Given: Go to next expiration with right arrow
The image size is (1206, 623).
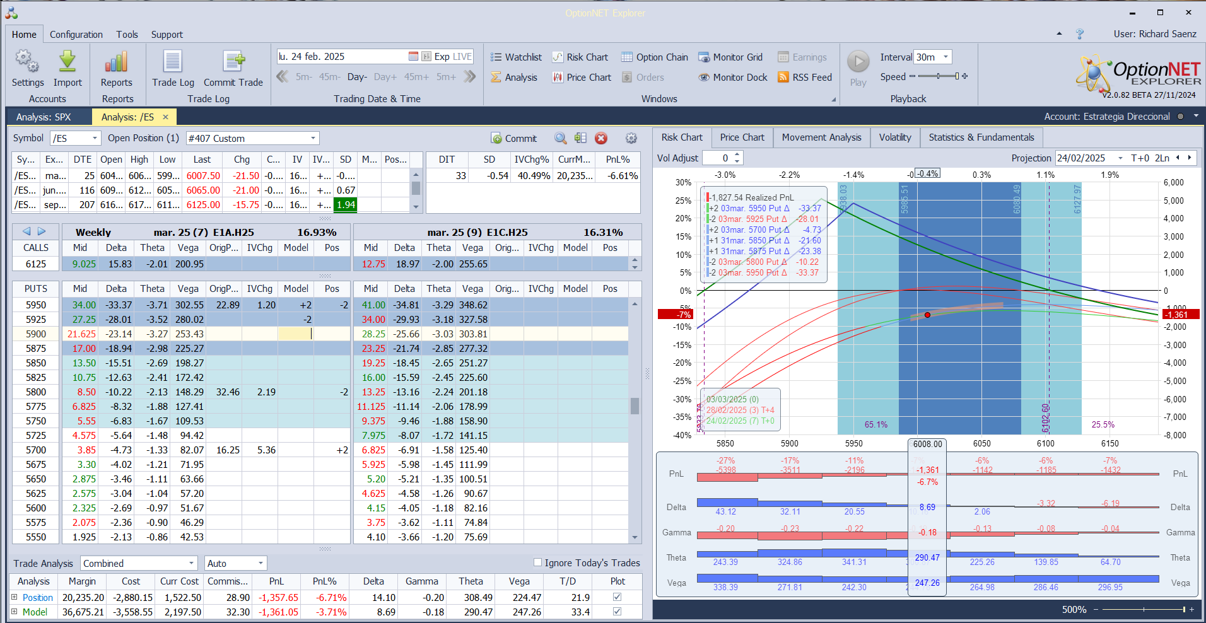Looking at the screenshot, I should coord(42,231).
